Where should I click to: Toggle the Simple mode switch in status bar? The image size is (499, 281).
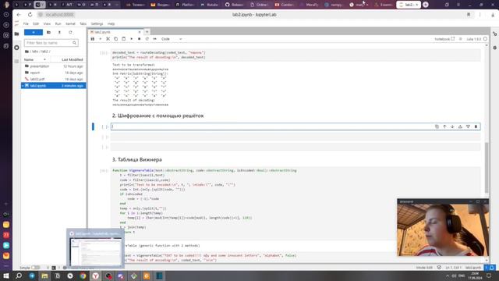[x=36, y=268]
